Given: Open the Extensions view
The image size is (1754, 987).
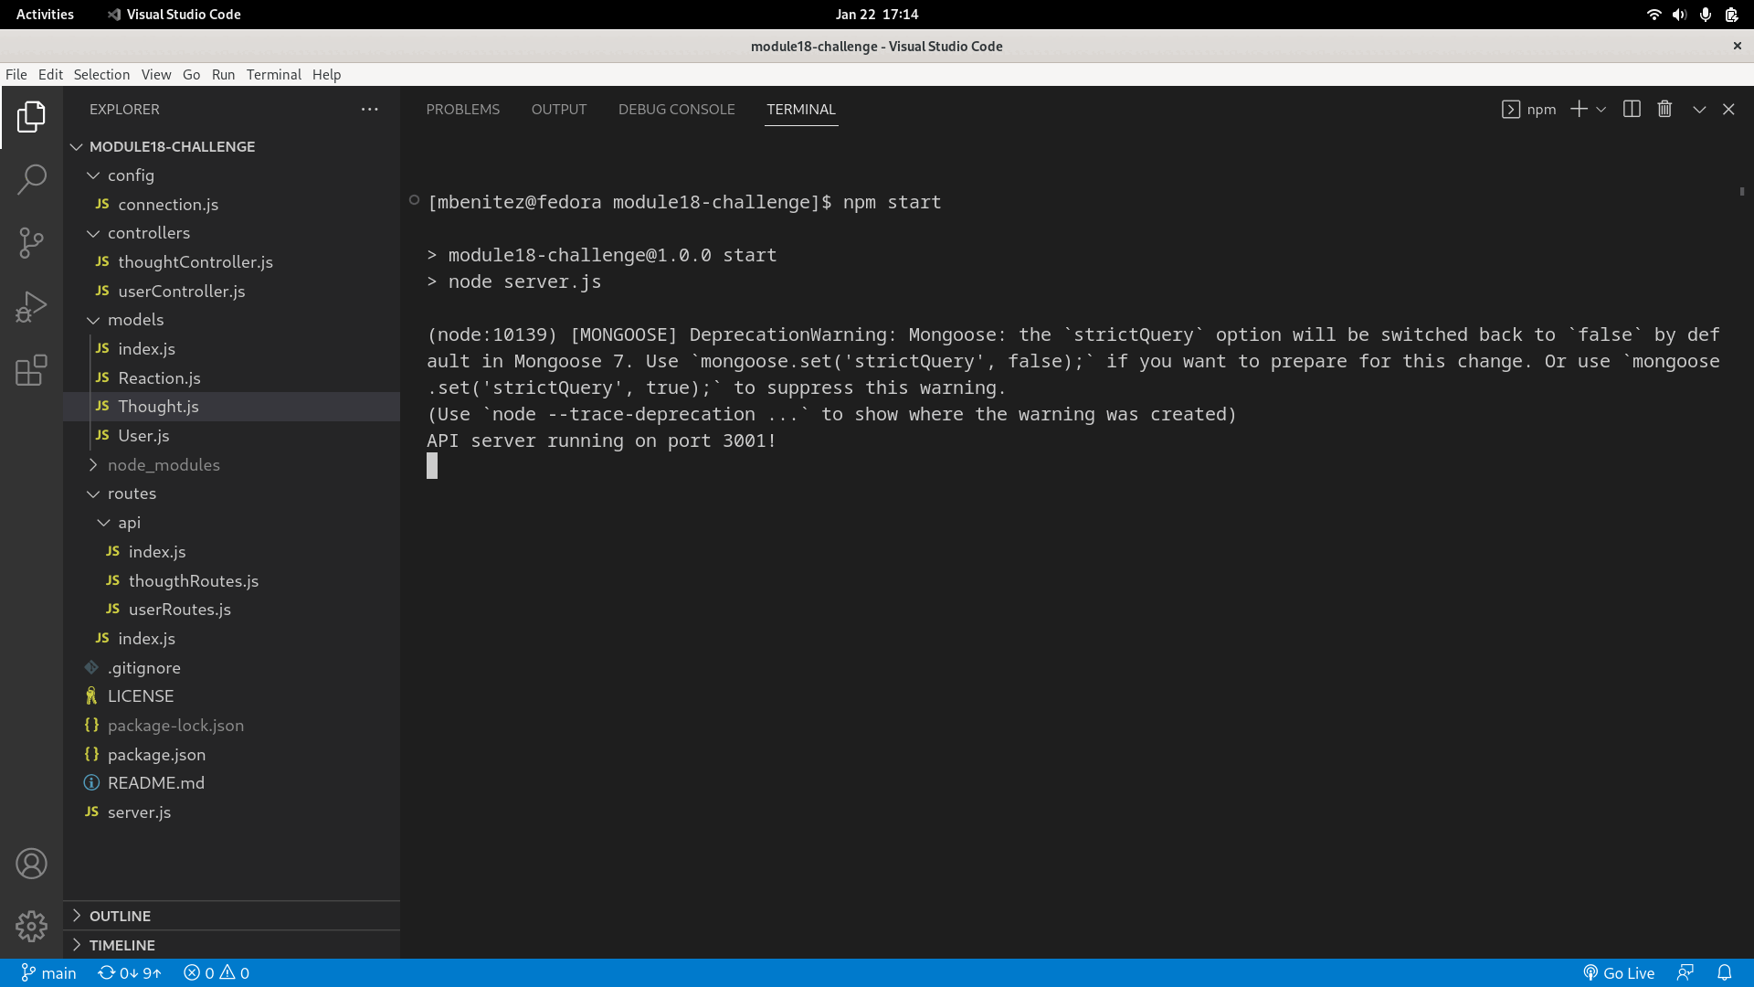Looking at the screenshot, I should 31,370.
